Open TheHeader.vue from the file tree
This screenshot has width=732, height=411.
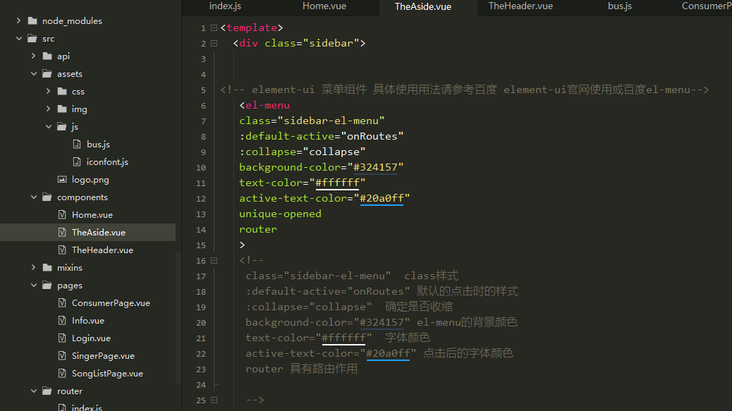(x=102, y=250)
